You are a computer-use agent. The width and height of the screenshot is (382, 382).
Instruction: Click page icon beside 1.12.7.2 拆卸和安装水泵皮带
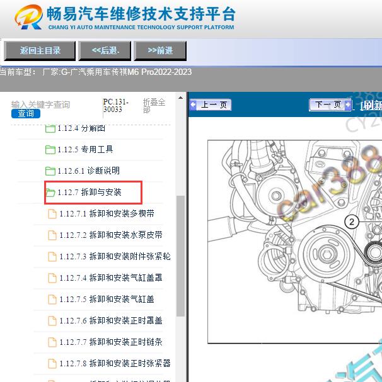point(52,235)
